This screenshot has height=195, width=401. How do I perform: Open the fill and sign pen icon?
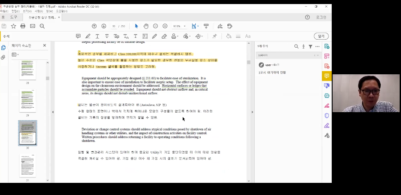220,26
